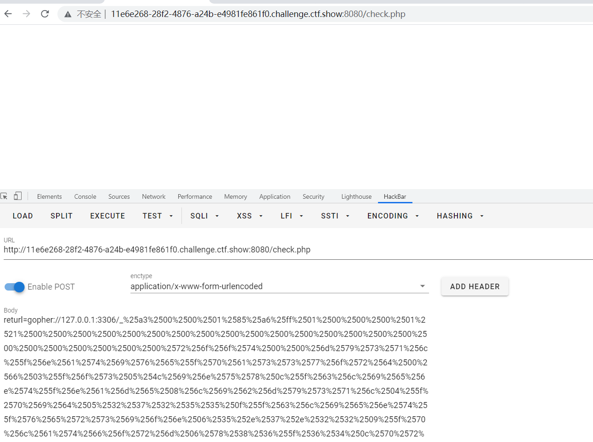Focus the HackBar URL field

tap(298, 250)
